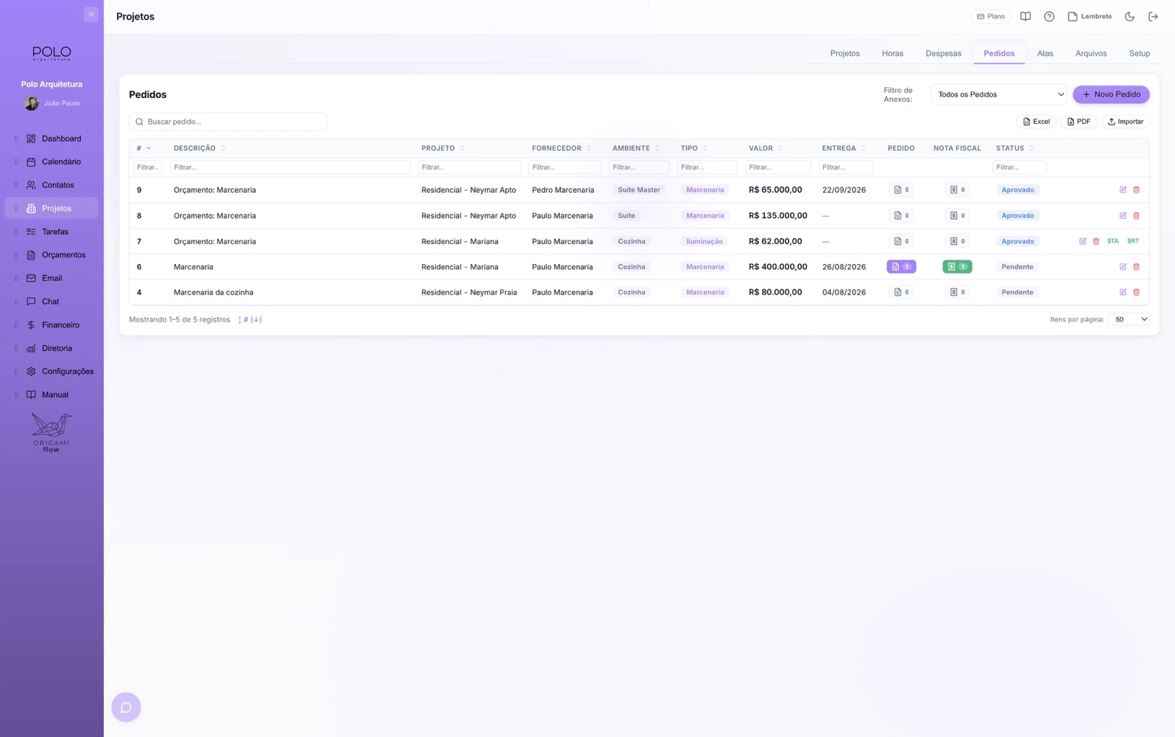Screen dimensions: 1175x737
Task: Open the help question mark icon
Action: 1049,17
